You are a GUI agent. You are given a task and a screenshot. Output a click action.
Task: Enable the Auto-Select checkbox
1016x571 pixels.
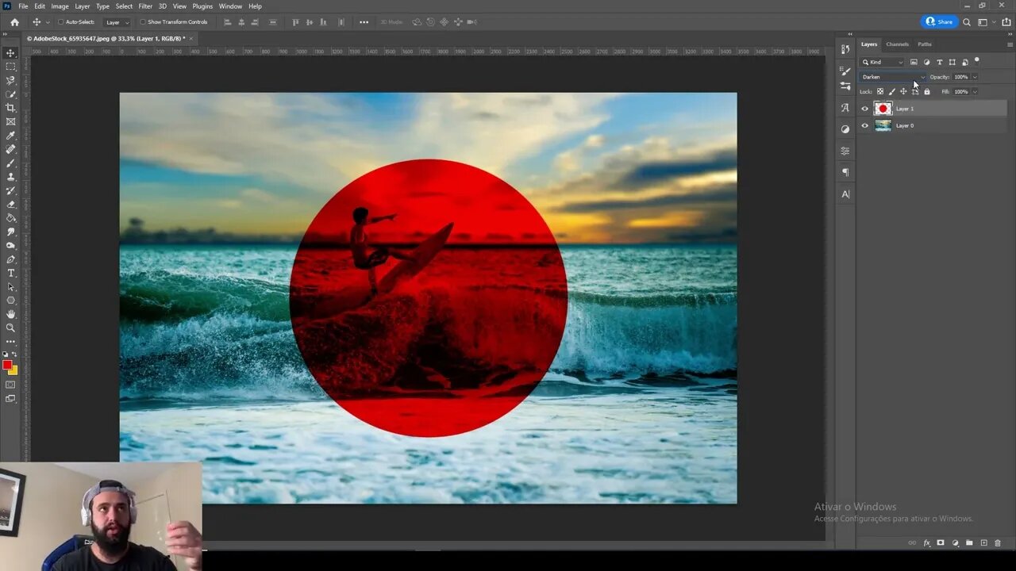pos(60,22)
